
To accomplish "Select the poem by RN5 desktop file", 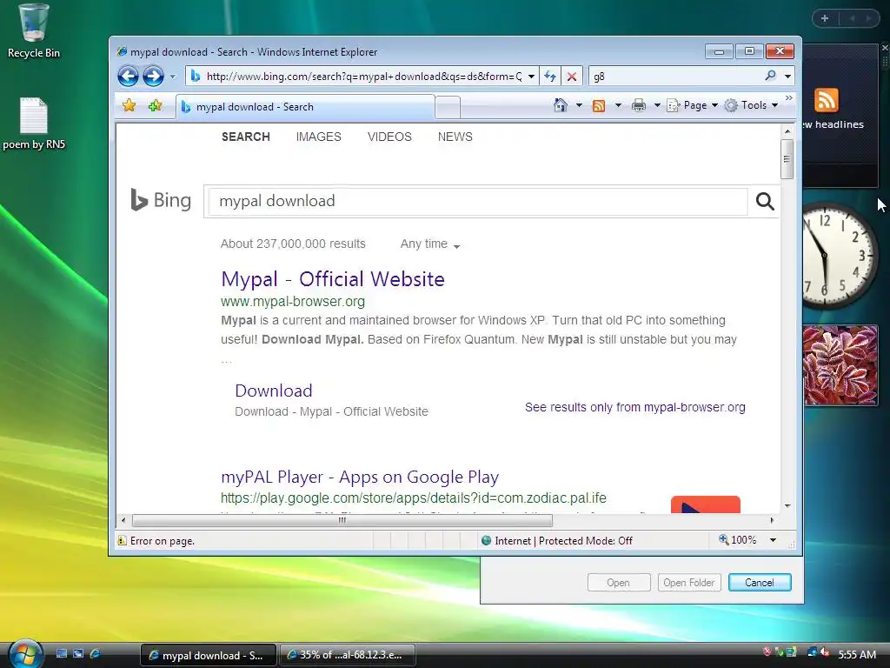I will pyautogui.click(x=34, y=124).
